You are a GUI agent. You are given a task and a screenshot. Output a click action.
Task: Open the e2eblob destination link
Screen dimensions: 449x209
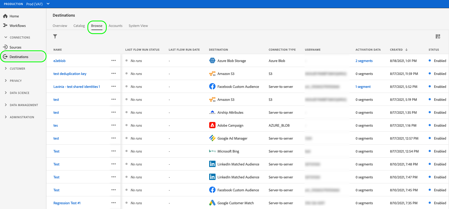59,61
